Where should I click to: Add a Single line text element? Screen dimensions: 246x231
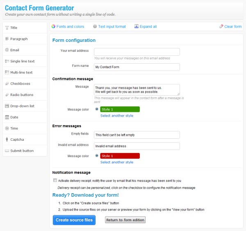pyautogui.click(x=25, y=61)
